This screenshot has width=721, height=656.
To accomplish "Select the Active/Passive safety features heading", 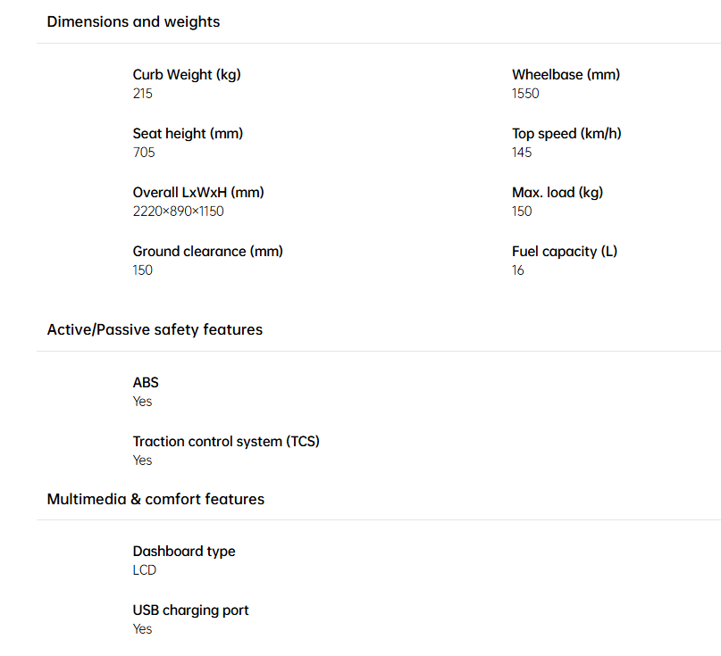I will pos(155,329).
